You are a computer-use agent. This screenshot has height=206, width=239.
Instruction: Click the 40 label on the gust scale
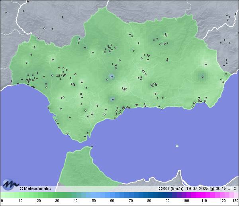(75, 201)
